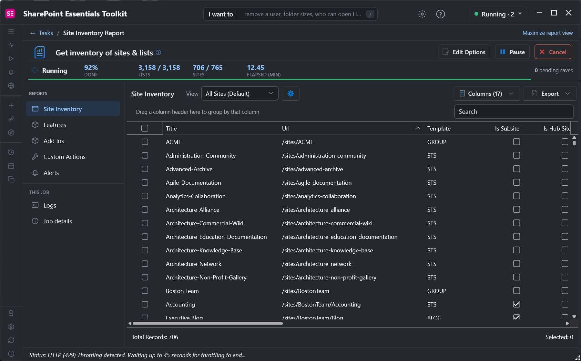Click the Pause button
The image size is (581, 361).
512,52
